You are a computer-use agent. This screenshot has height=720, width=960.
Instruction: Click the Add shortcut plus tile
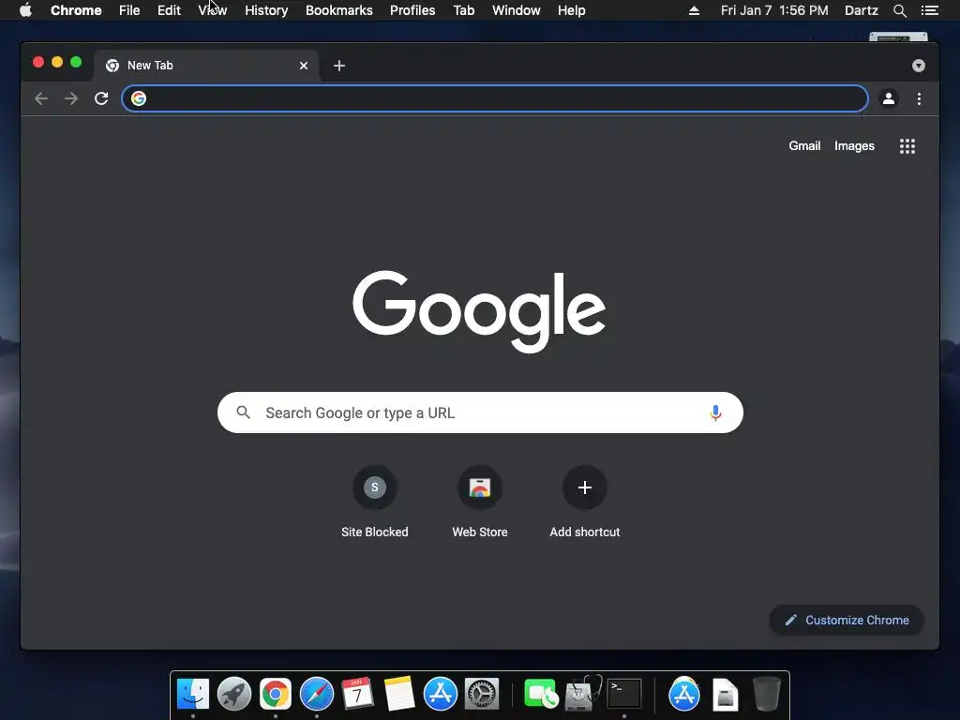[585, 502]
